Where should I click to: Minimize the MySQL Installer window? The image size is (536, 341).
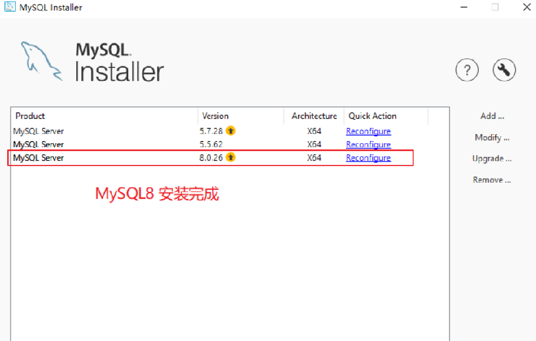(464, 7)
